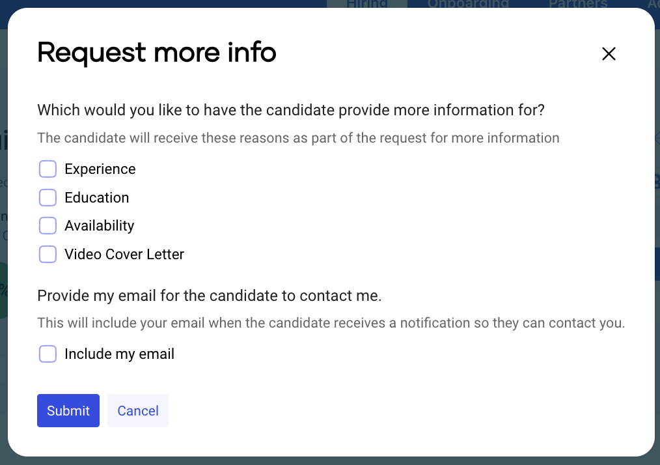Screen dimensions: 660x465
Task: Select the Include my email label text
Action: 118,354
